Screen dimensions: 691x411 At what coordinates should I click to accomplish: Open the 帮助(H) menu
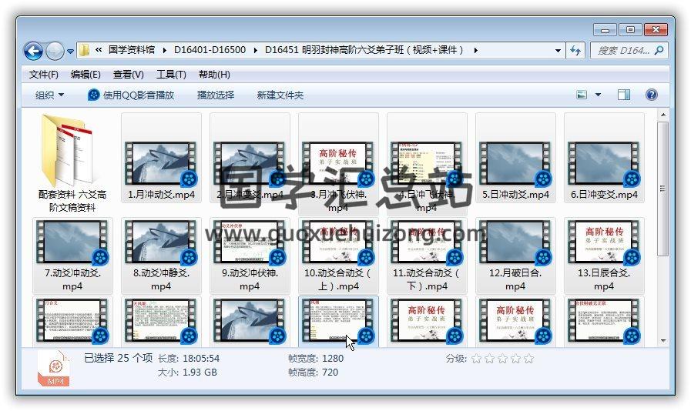(x=214, y=75)
